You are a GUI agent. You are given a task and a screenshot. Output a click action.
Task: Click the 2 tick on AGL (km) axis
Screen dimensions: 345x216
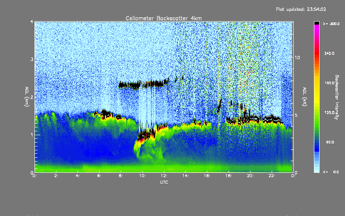32,97
